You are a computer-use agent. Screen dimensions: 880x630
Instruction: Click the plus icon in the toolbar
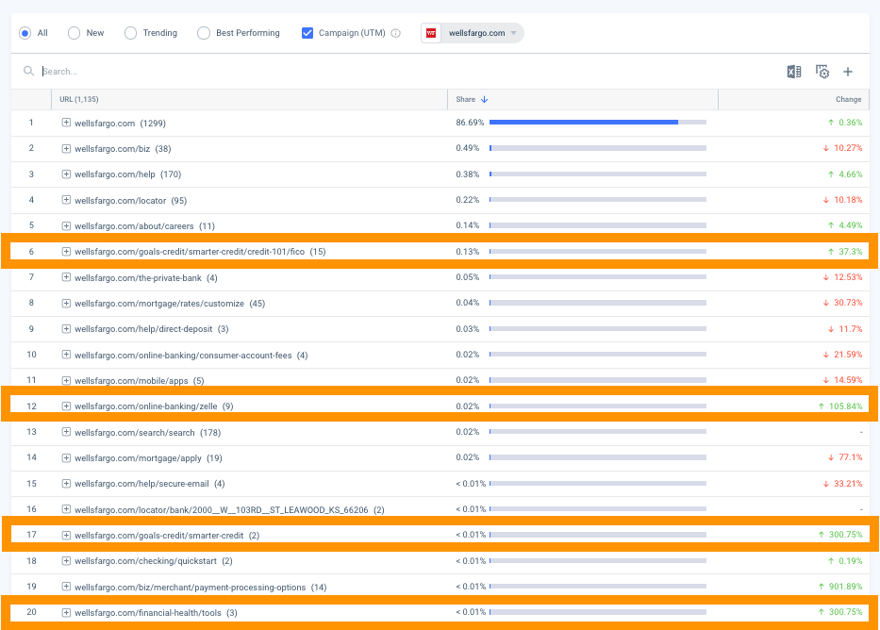point(848,72)
